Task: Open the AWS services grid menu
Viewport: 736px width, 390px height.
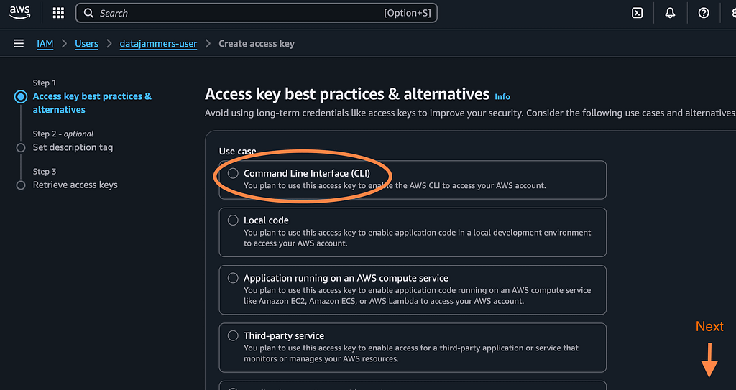Action: [x=59, y=13]
